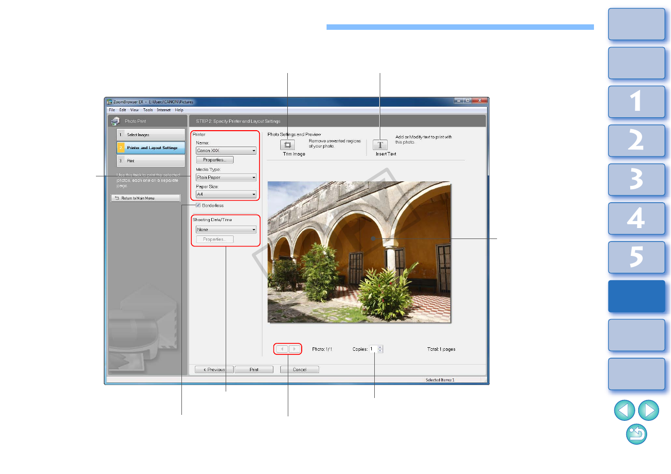Click the ZoomBrowser EX title bar icon
This screenshot has height=474, width=671.
(109, 102)
